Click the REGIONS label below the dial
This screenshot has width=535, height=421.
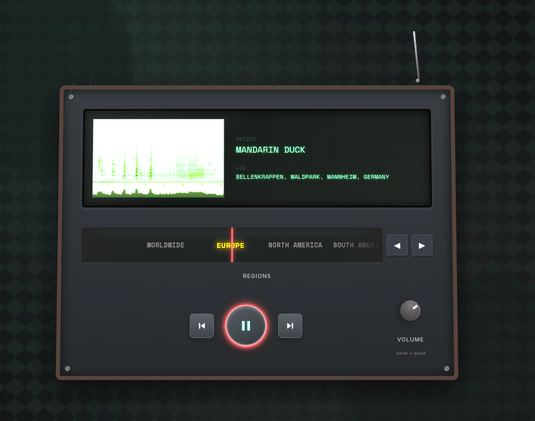point(257,276)
